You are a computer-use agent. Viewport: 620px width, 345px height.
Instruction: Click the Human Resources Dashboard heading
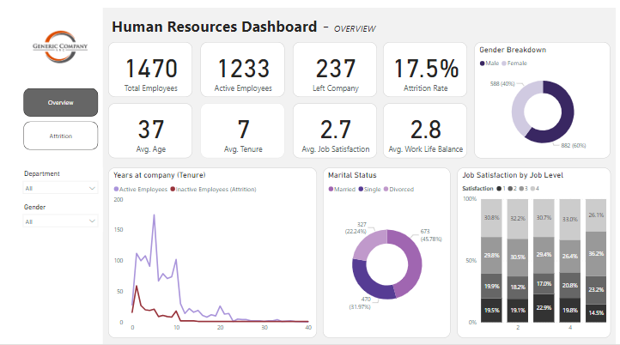215,27
